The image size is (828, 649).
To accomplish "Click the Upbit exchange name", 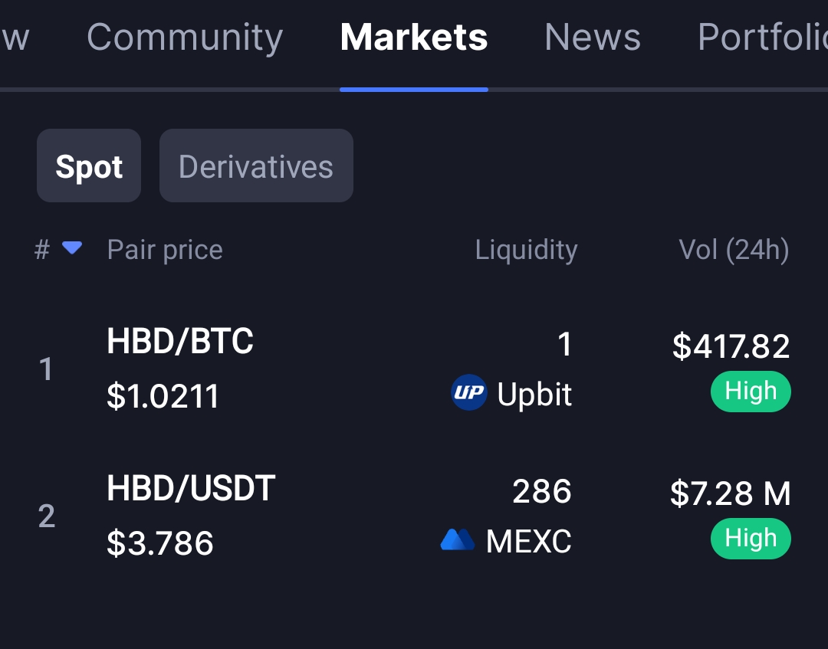I will [x=534, y=394].
